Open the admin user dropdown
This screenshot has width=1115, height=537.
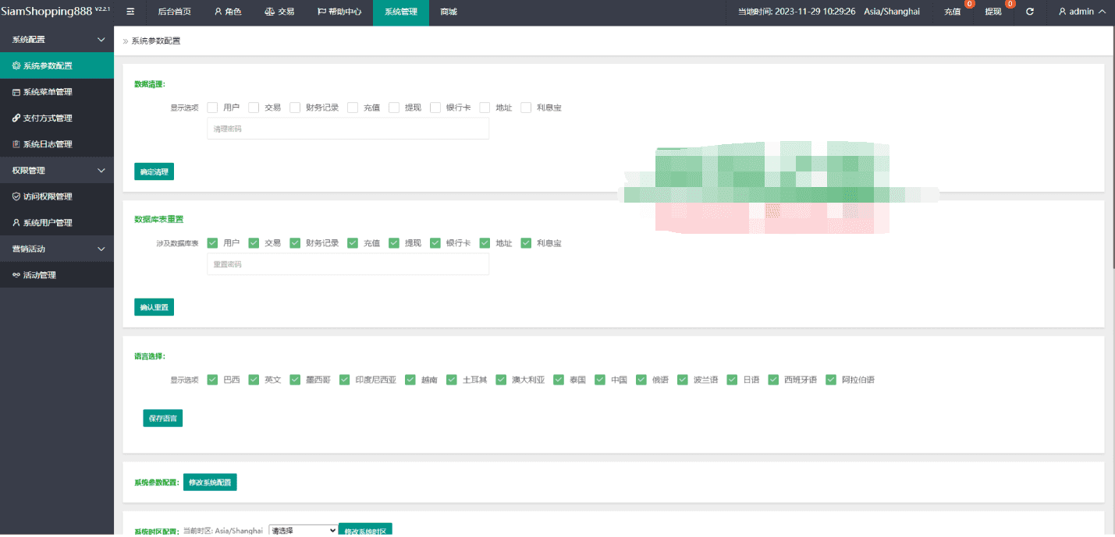click(1081, 12)
